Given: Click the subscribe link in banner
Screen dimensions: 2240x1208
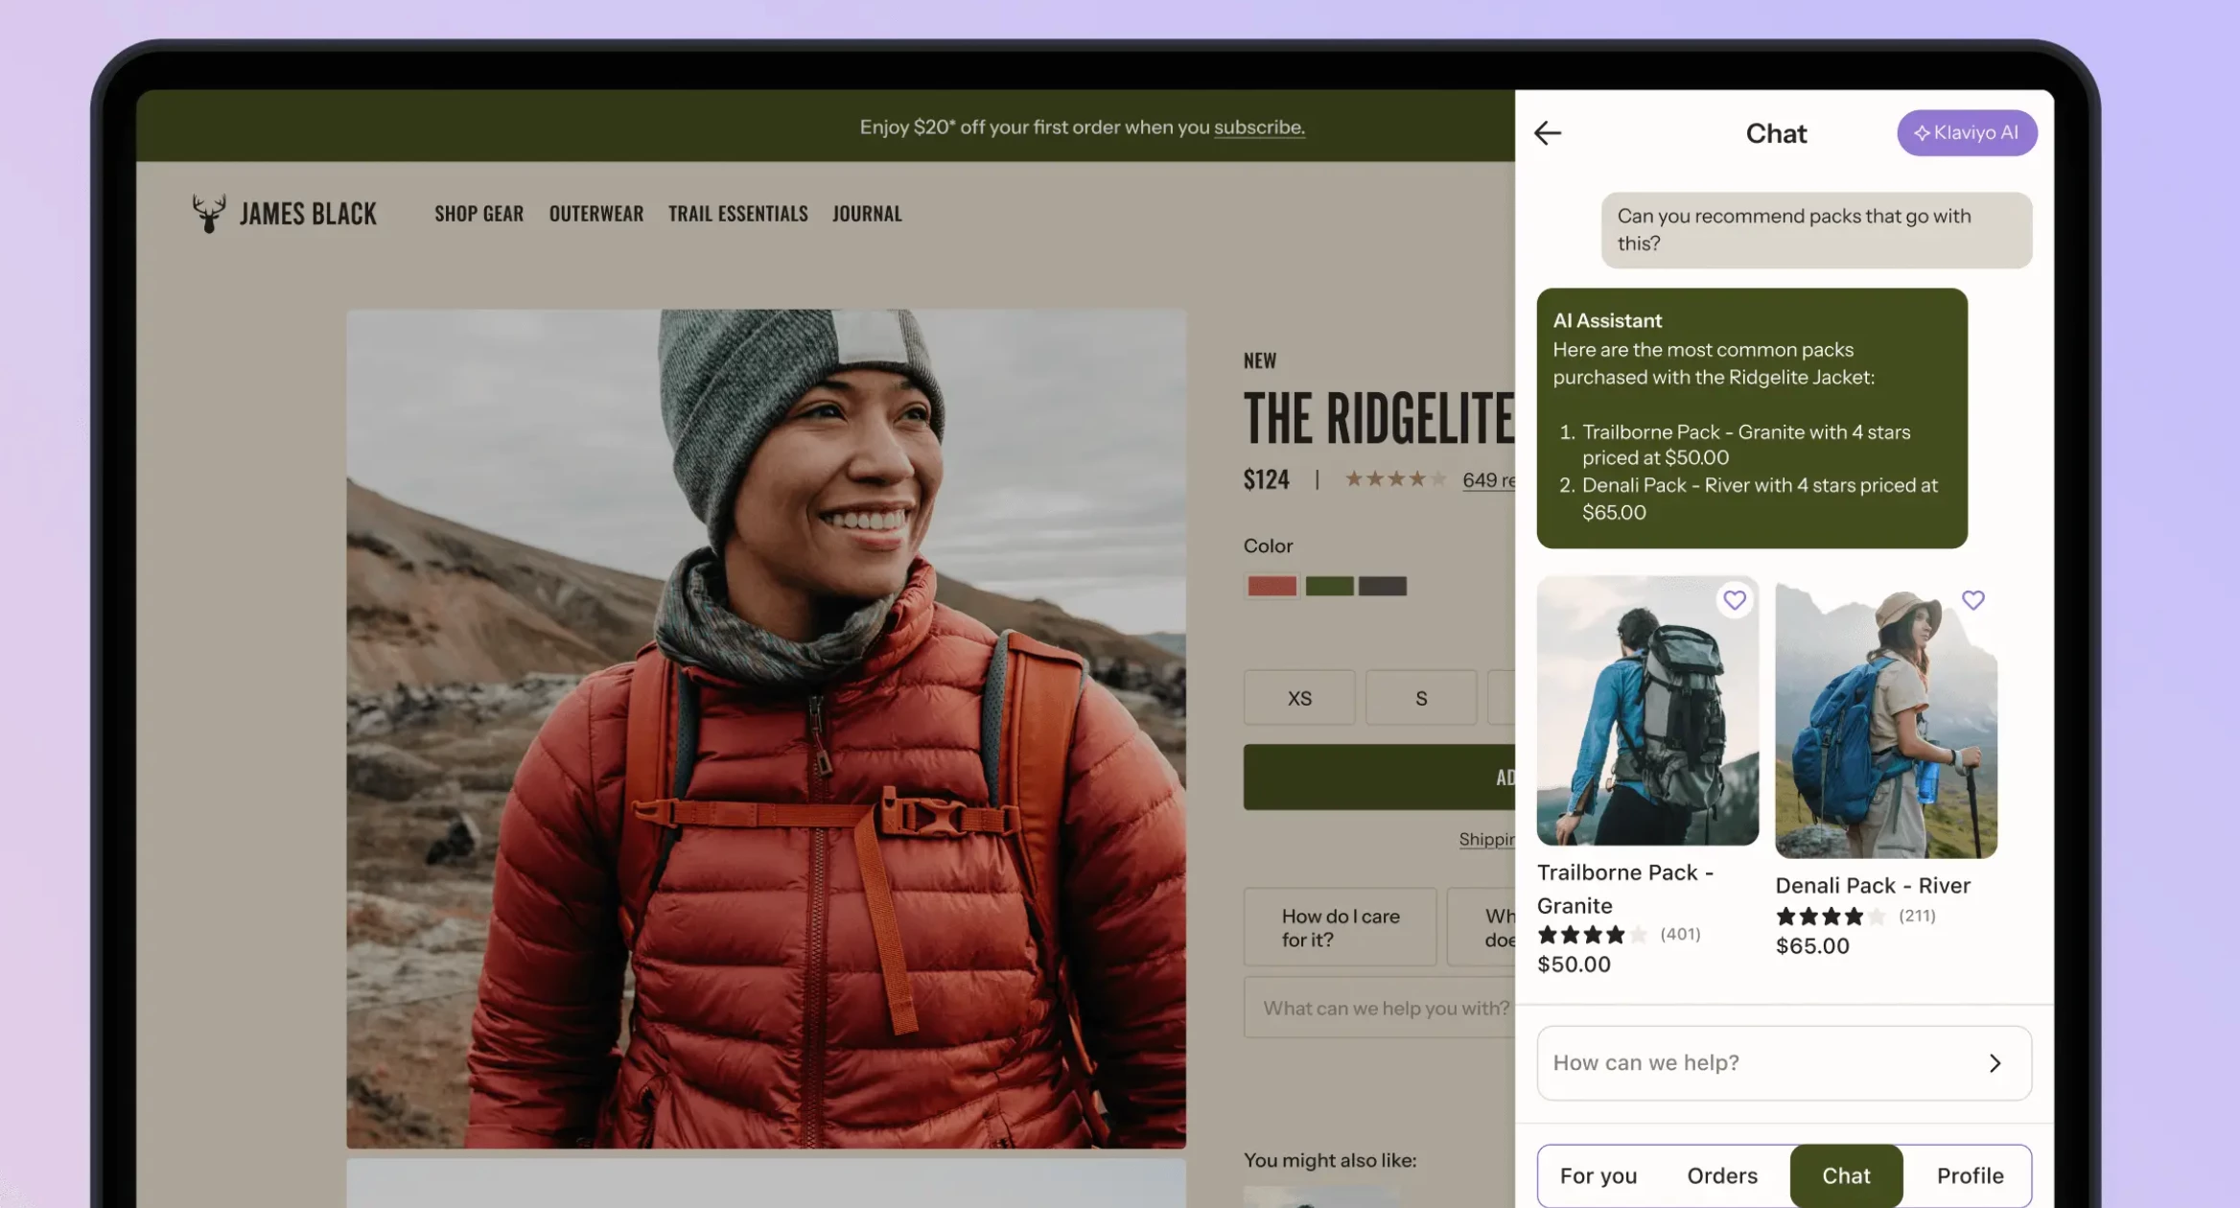Looking at the screenshot, I should (1258, 128).
